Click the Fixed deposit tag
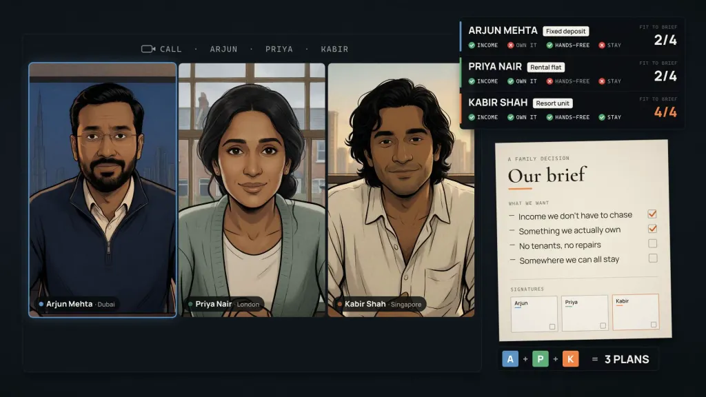The width and height of the screenshot is (706, 397). click(565, 31)
